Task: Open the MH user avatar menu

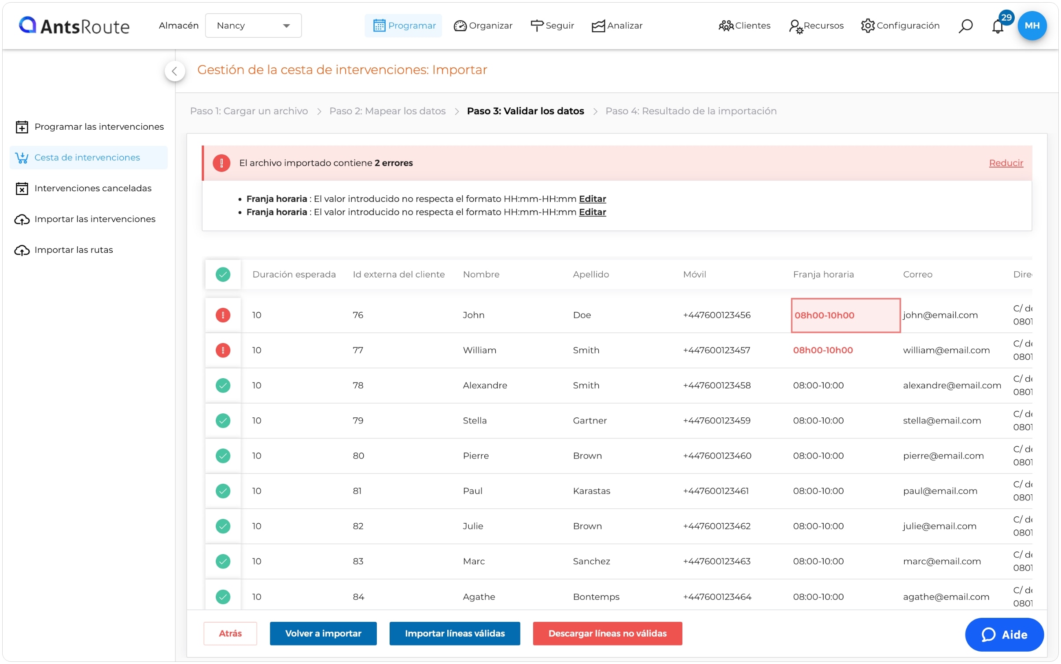Action: click(1032, 26)
